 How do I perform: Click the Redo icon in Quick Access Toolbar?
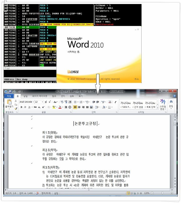click(20, 92)
